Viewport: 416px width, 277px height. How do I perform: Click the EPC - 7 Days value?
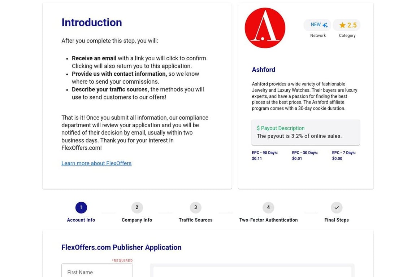coord(337,158)
